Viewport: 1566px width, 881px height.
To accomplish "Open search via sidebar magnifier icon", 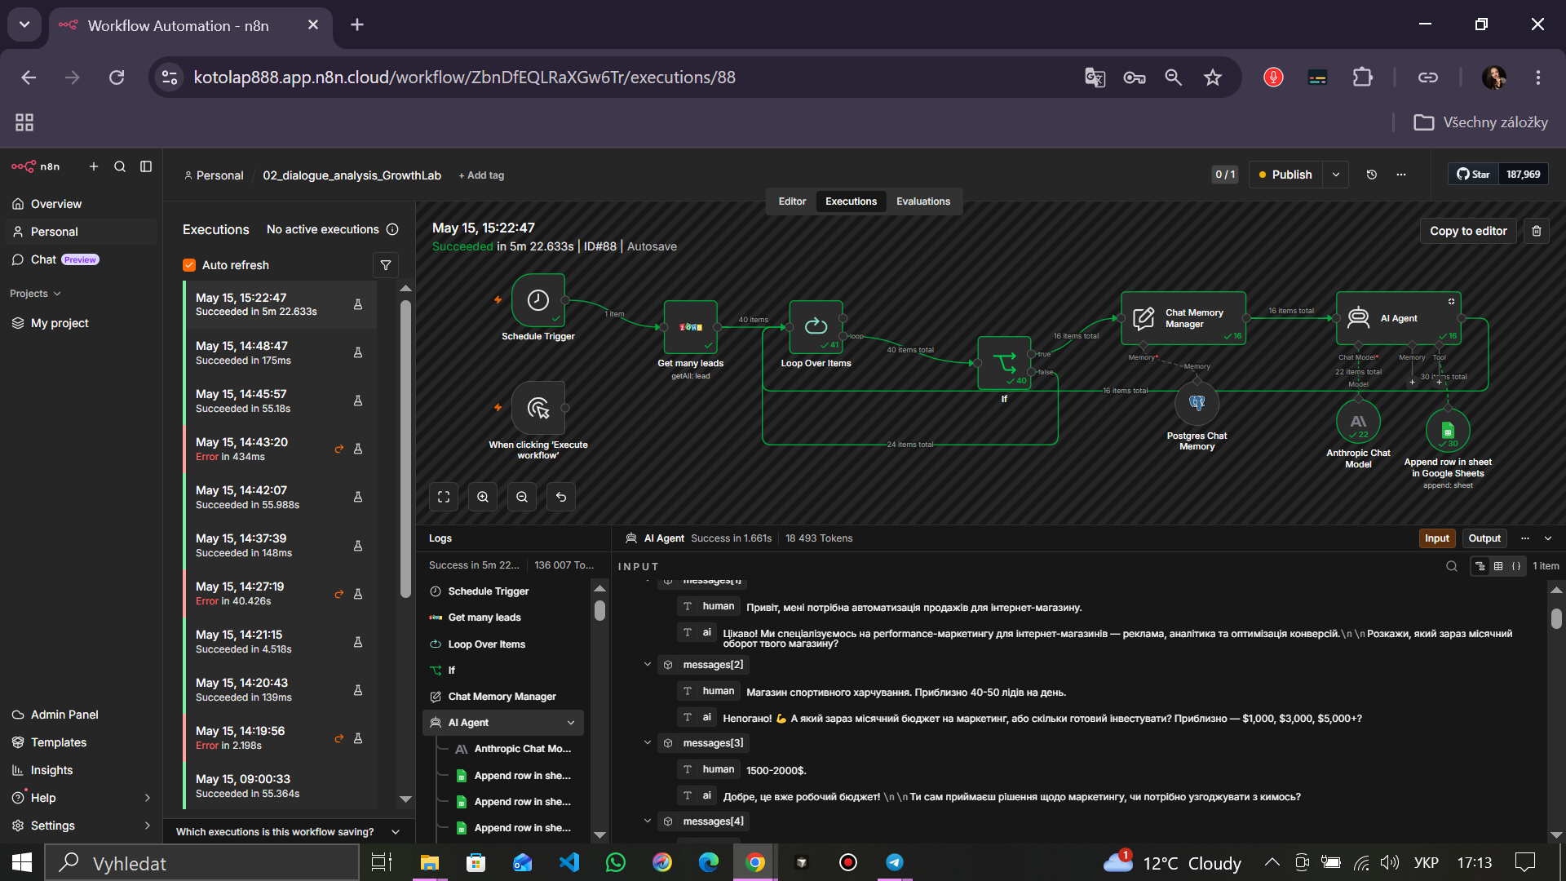I will tap(120, 166).
